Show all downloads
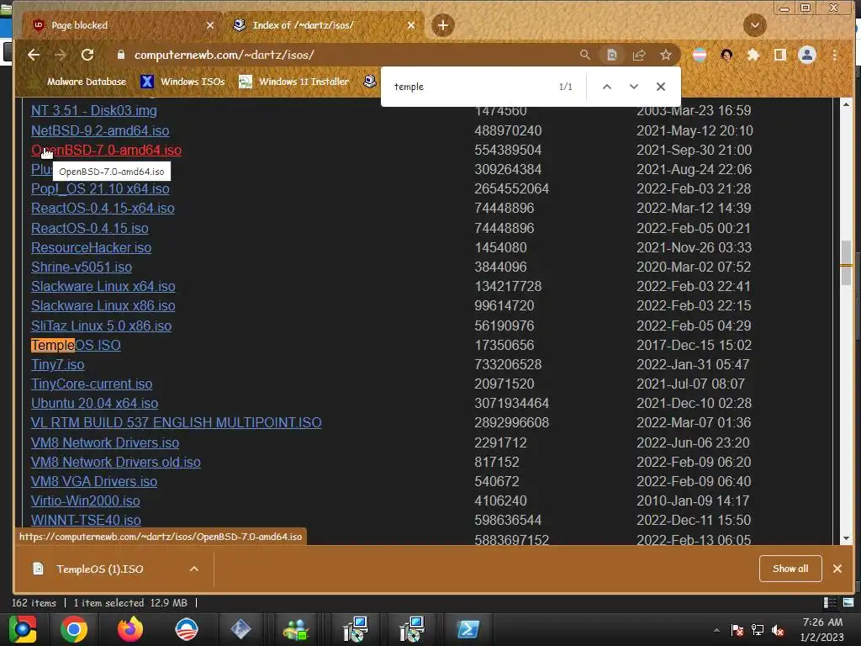The image size is (861, 646). tap(790, 569)
